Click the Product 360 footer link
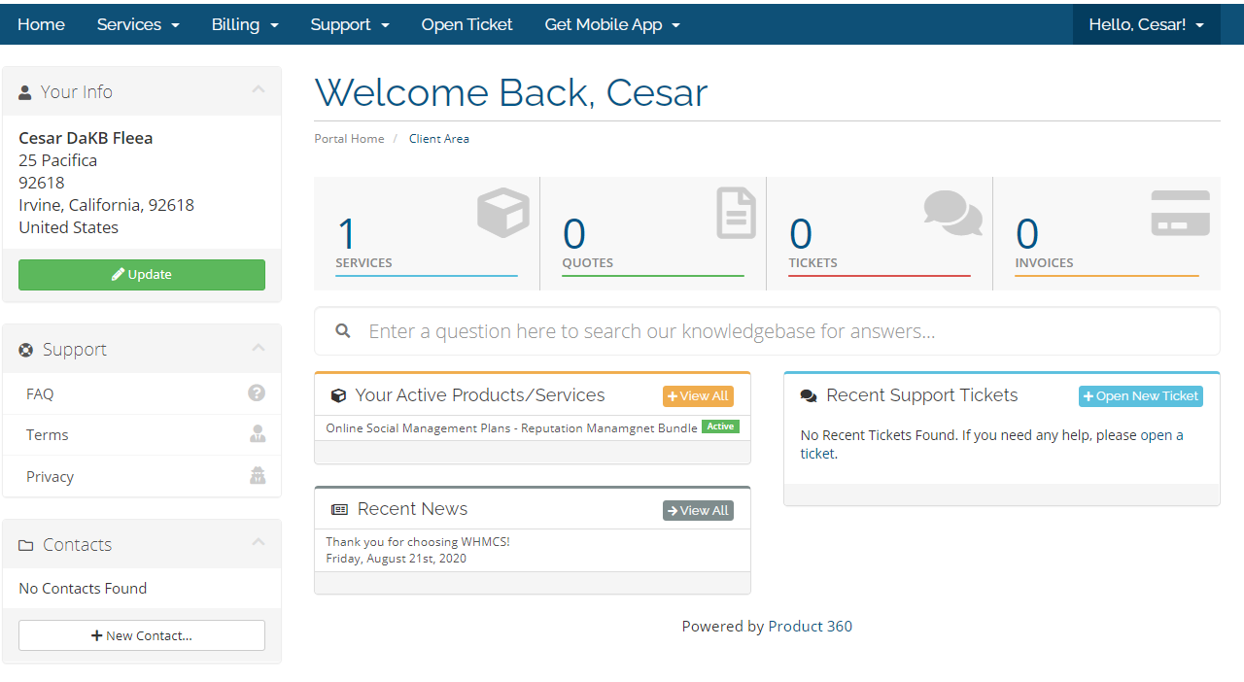 (x=811, y=627)
